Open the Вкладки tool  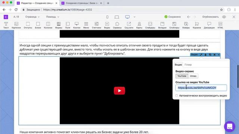[x=162, y=25]
